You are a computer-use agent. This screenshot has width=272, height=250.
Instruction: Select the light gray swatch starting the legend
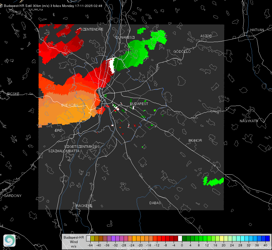tap(88, 239)
